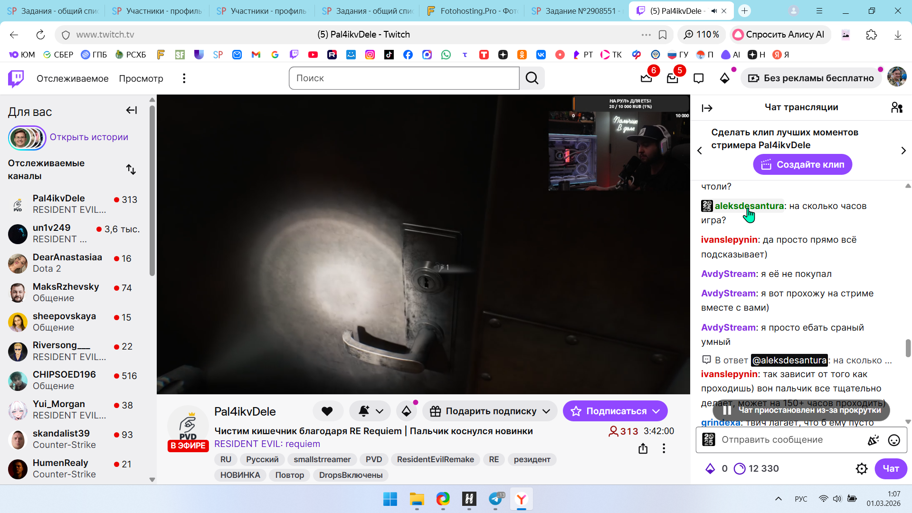Image resolution: width=912 pixels, height=513 pixels.
Task: Open community list icon in chat
Action: coord(896,108)
